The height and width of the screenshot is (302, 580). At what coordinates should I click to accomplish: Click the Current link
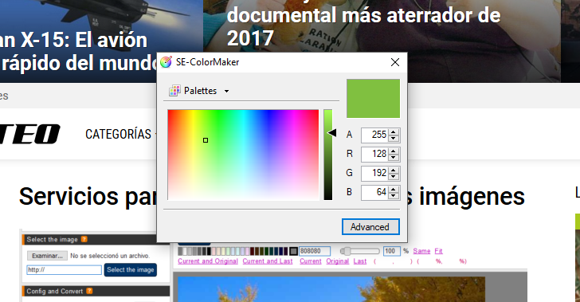click(311, 261)
